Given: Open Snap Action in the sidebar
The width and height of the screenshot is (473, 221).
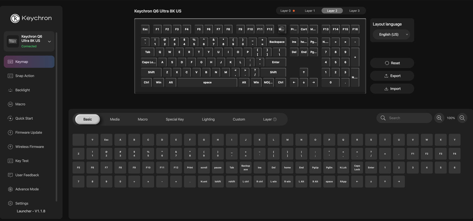Looking at the screenshot, I should pyautogui.click(x=25, y=76).
